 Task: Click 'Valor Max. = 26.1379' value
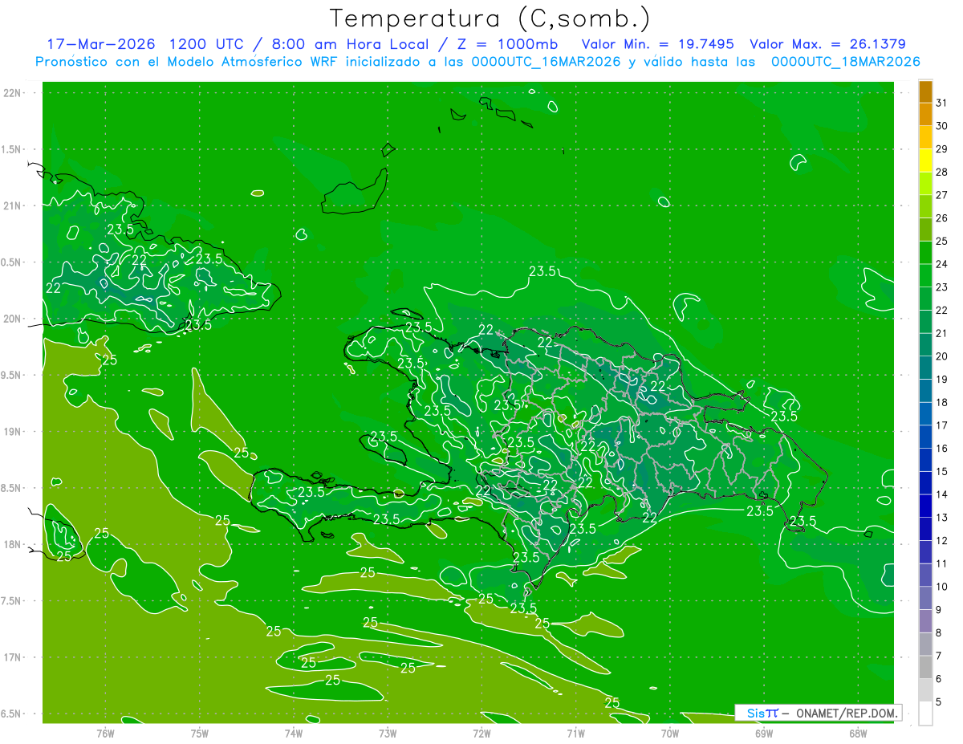(x=827, y=44)
